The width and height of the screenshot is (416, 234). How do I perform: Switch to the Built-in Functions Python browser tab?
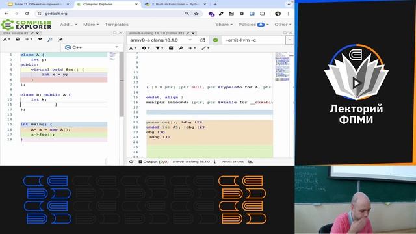pos(175,5)
